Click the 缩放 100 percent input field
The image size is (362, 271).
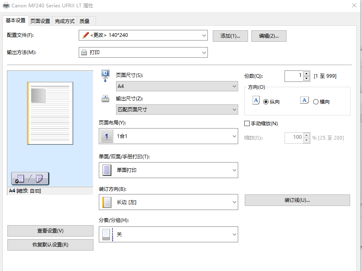(294, 138)
